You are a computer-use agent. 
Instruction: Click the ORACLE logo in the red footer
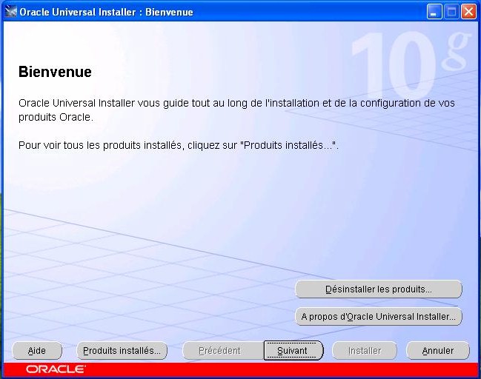pos(56,369)
